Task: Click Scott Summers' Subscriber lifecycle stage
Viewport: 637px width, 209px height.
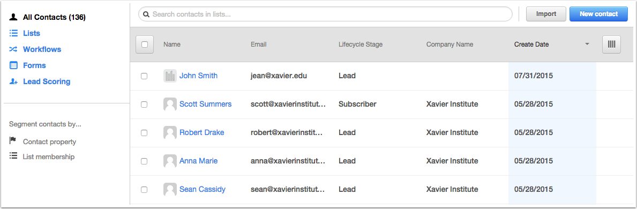Action: [x=357, y=104]
